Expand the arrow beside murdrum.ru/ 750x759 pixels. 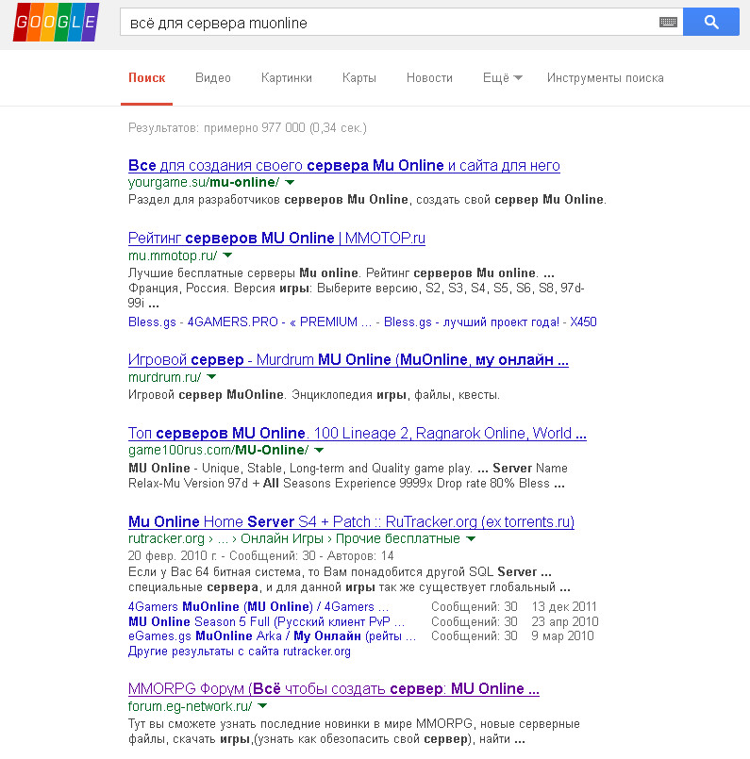point(211,377)
